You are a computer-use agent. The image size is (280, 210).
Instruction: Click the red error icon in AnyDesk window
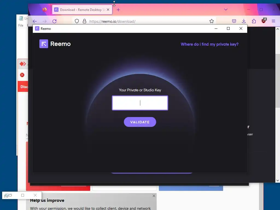[22, 75]
